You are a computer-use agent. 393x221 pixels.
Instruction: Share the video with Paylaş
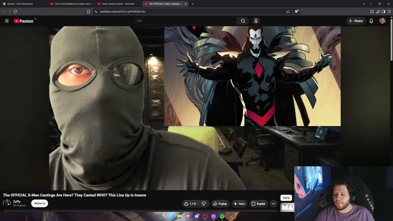pyautogui.click(x=220, y=204)
